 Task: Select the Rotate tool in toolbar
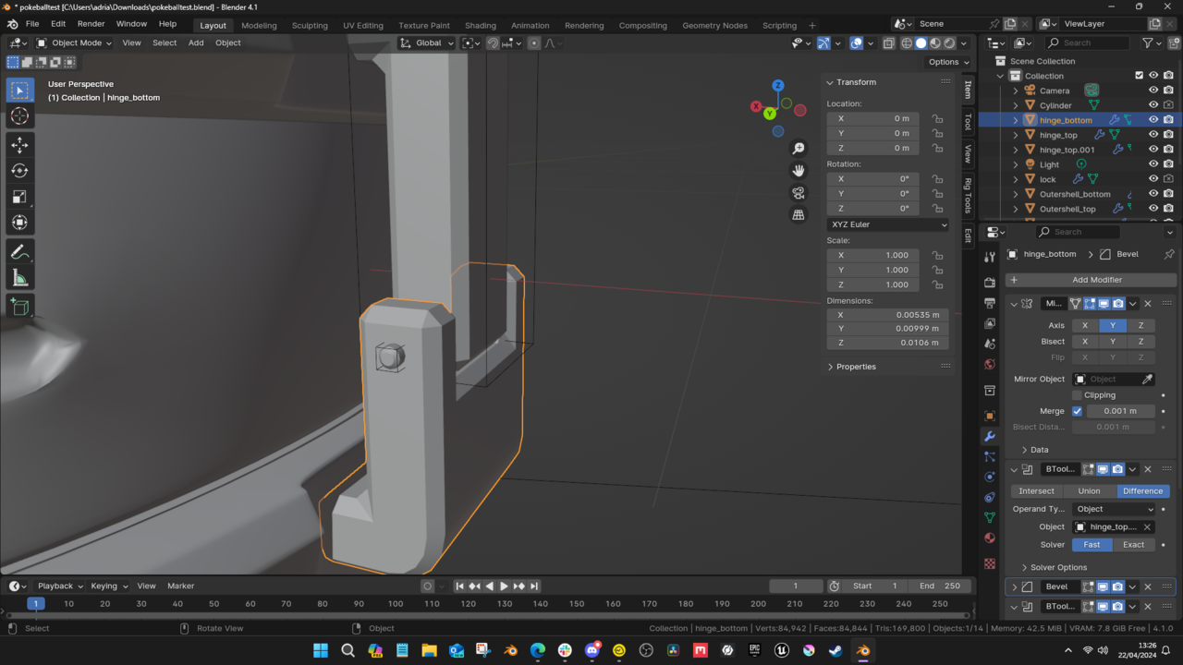pyautogui.click(x=19, y=171)
